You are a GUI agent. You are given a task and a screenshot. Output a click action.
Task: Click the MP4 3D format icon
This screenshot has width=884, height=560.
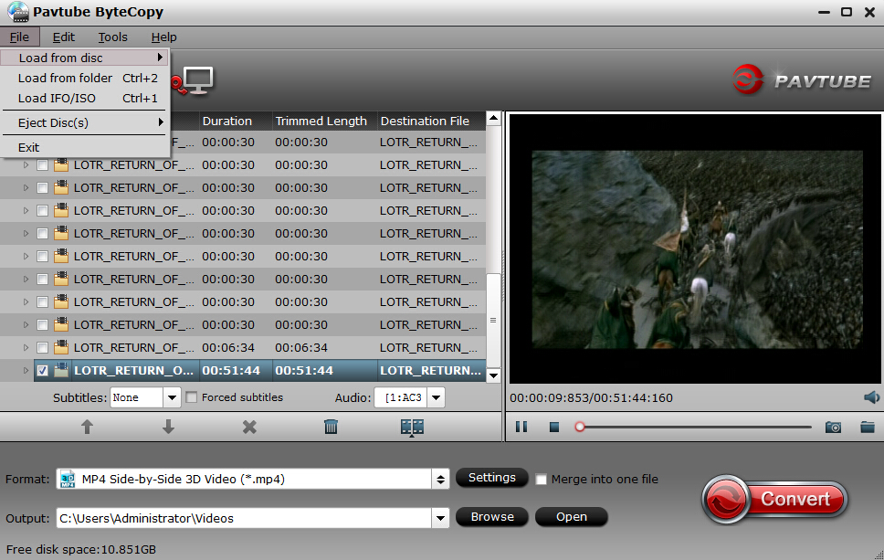(x=68, y=479)
